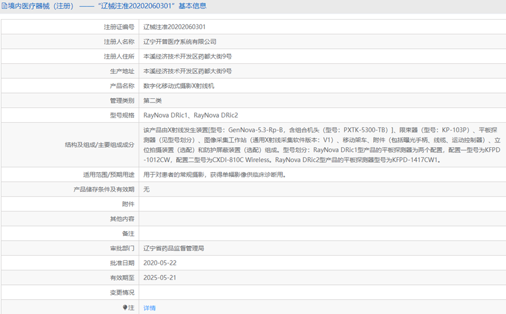Click the lightbulb icon beside 注
Image resolution: width=506 pixels, height=314 pixels.
(x=125, y=307)
